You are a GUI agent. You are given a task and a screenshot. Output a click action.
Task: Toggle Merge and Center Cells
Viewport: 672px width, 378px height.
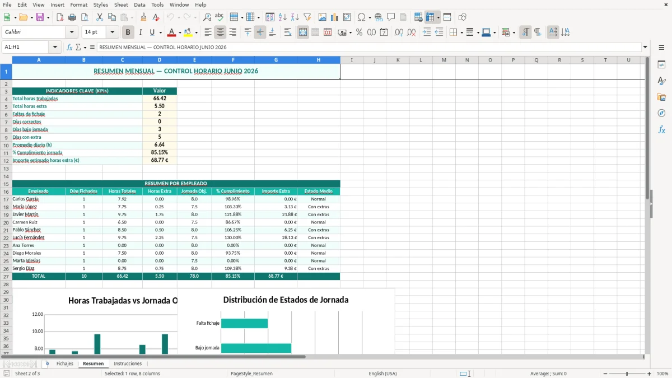click(303, 32)
